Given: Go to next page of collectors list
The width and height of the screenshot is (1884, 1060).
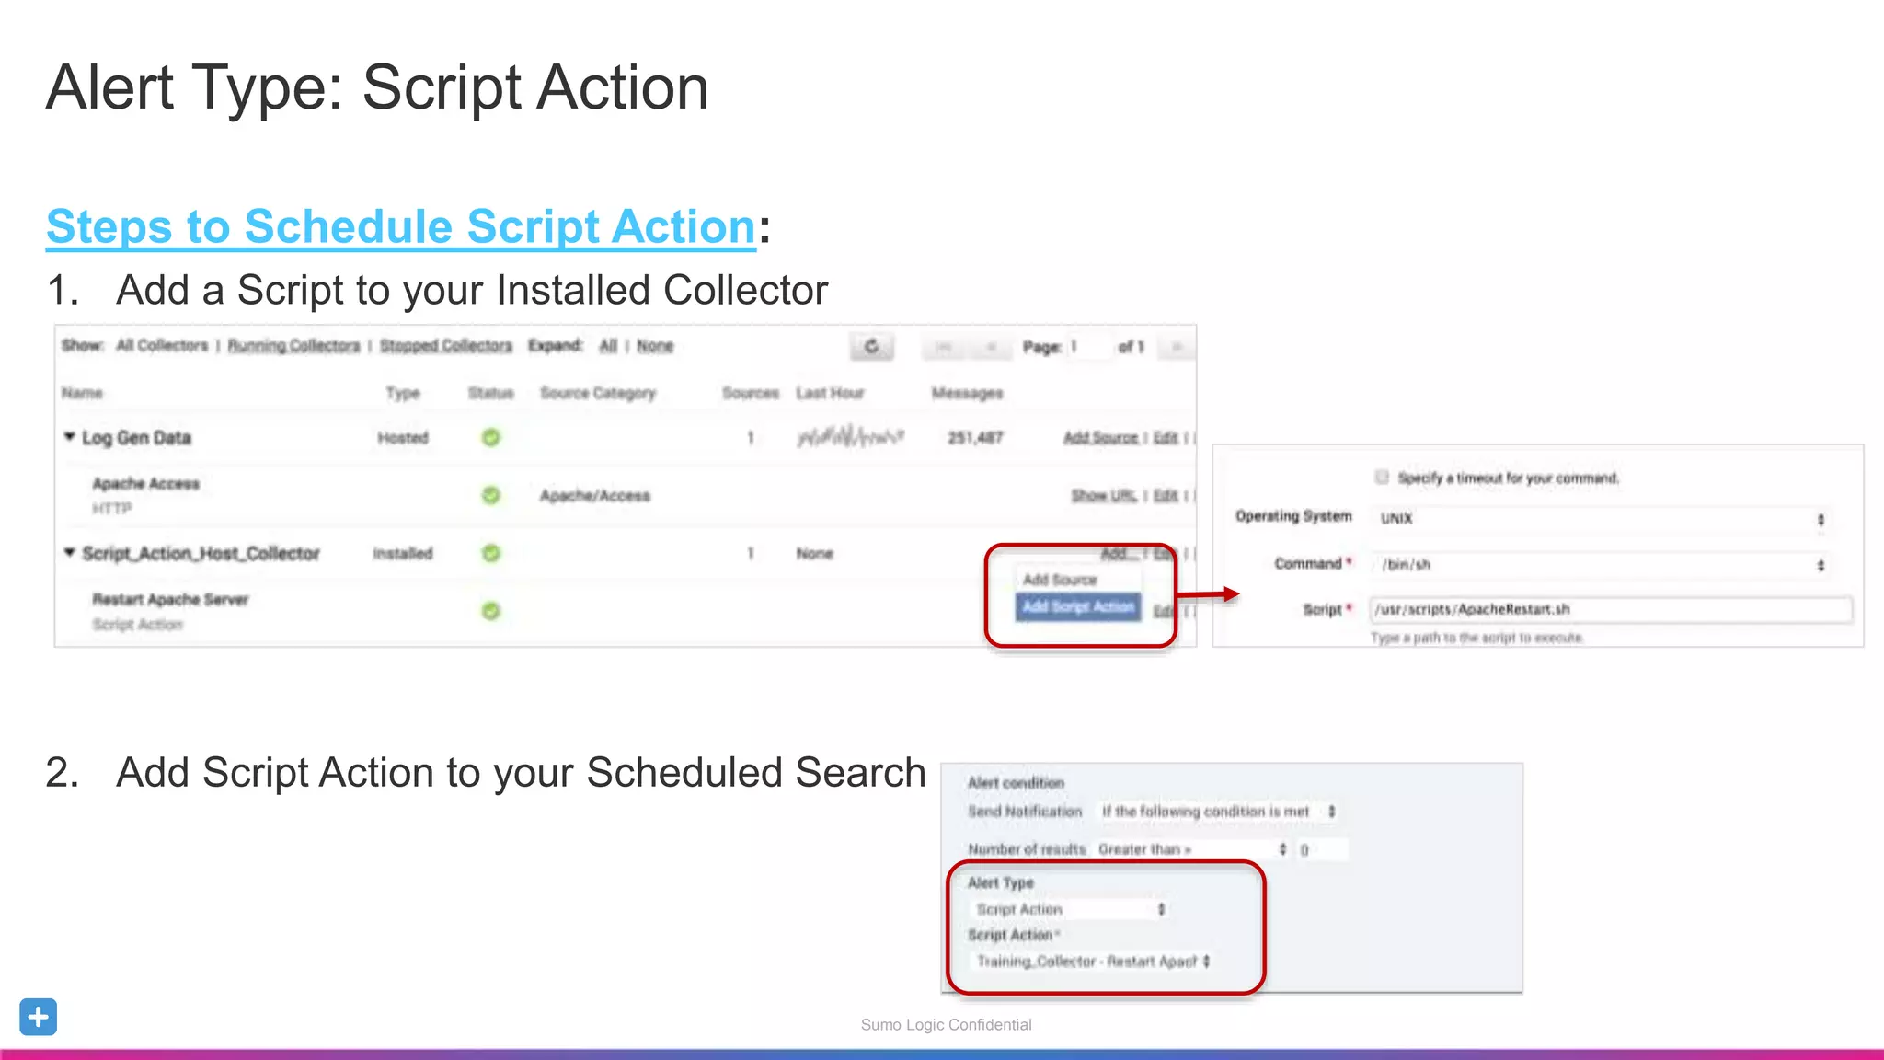Looking at the screenshot, I should 1177,347.
